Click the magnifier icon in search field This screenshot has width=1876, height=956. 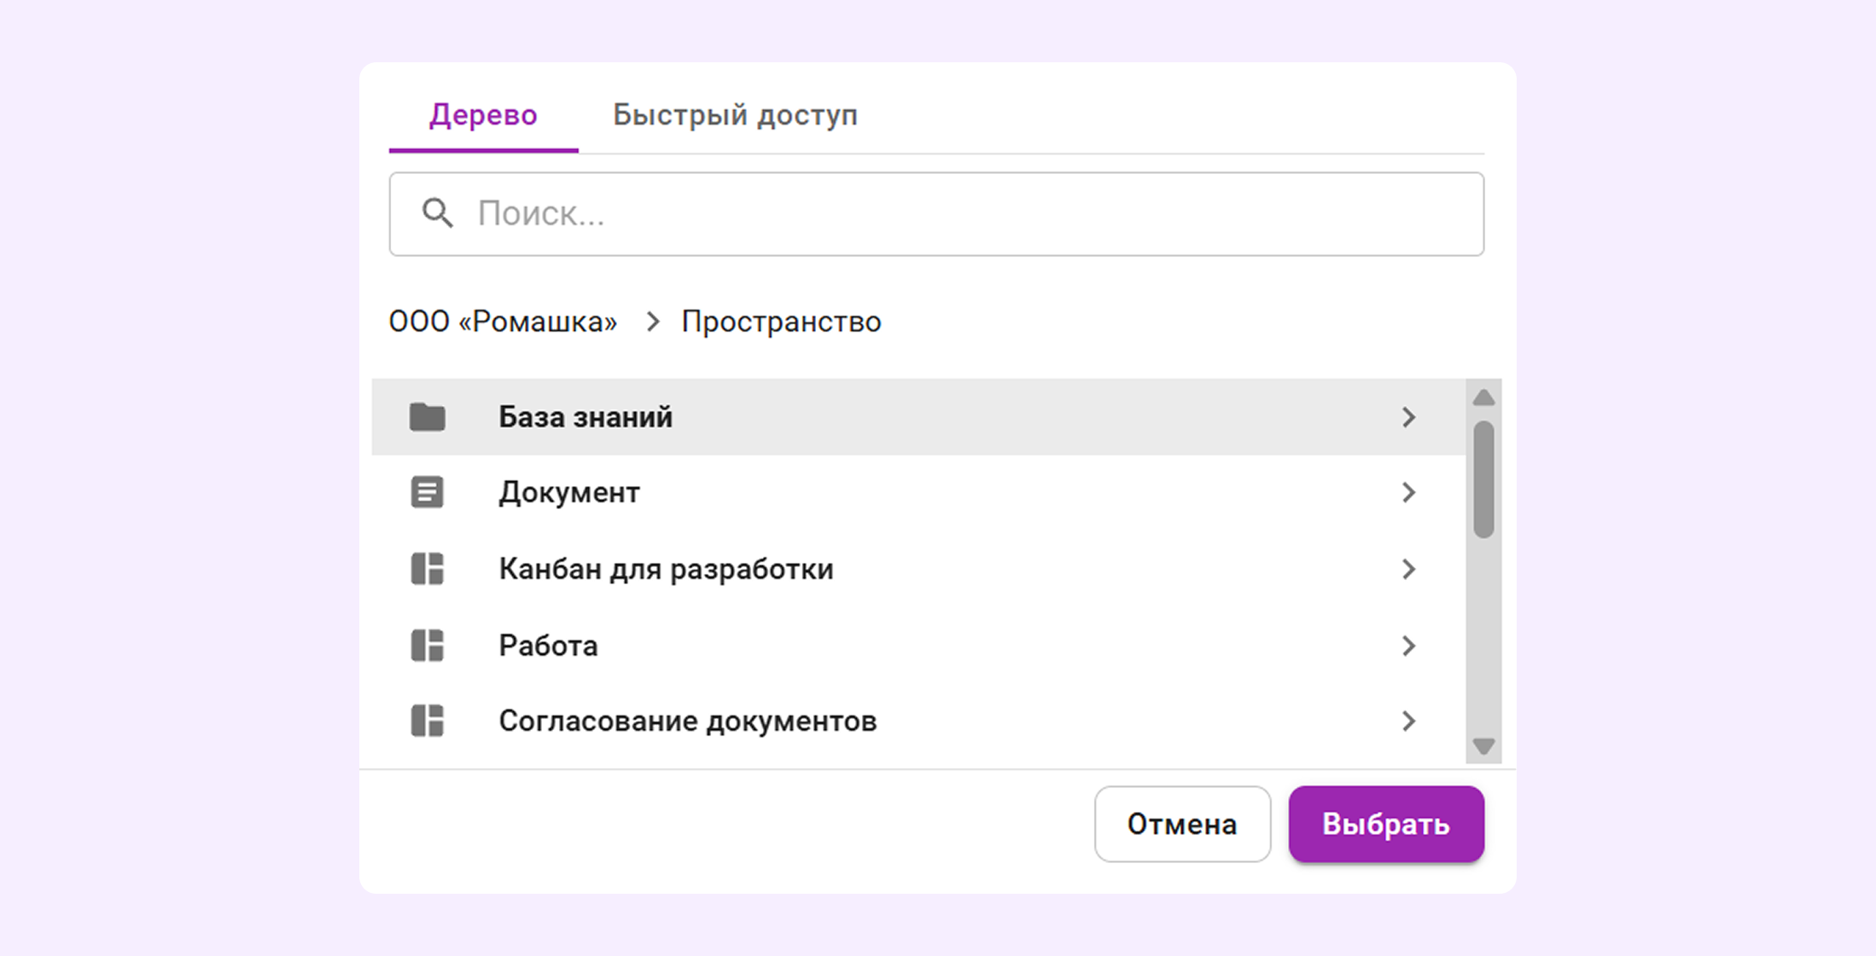click(x=437, y=213)
